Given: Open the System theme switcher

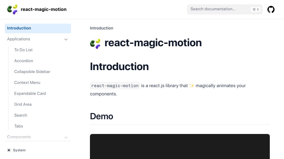Looking at the screenshot, I should [x=16, y=150].
